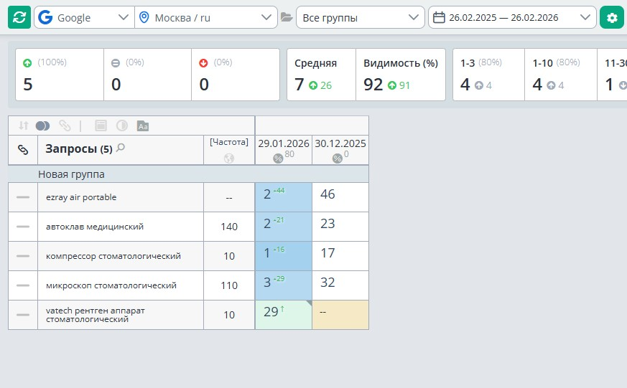This screenshot has height=388, width=627.
Task: Click position 1 cell for компрессор стоматологический
Action: point(284,256)
